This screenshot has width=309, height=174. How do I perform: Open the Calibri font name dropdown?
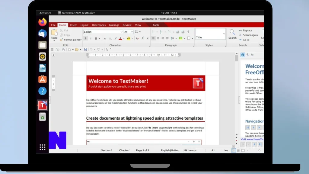[x=121, y=32]
